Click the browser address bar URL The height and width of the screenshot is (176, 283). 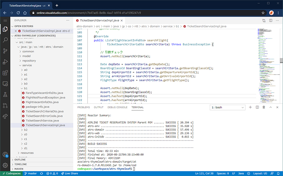point(89,13)
